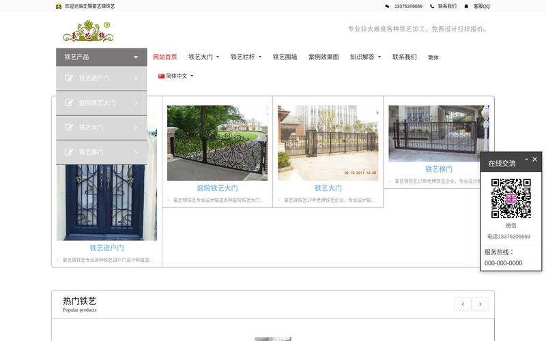The height and width of the screenshot is (341, 546).
Task: Click the blue iron entry door photo
Action: (x=106, y=203)
